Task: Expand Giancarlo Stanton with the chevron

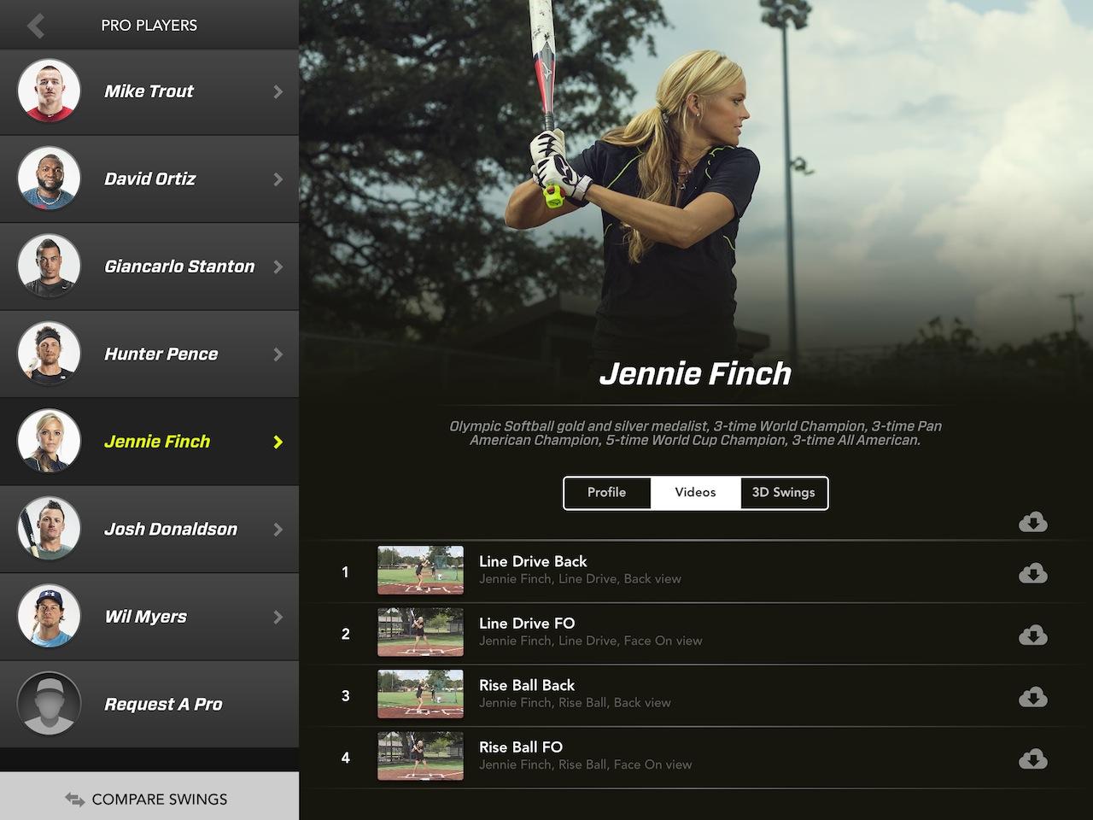Action: pyautogui.click(x=278, y=266)
